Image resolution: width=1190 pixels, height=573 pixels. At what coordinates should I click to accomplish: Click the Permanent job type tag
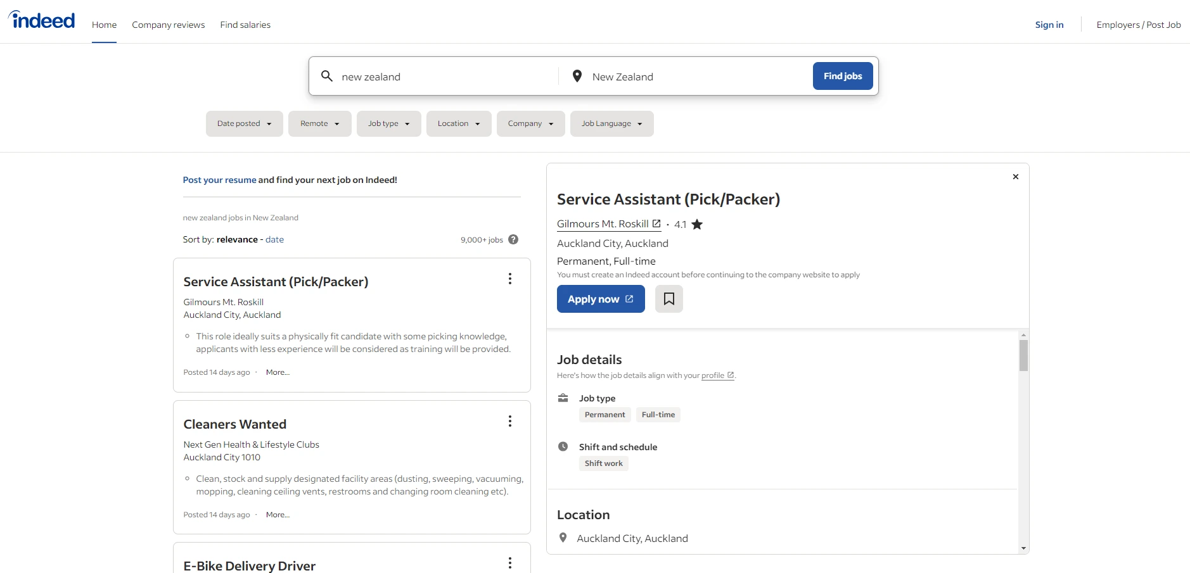point(605,415)
